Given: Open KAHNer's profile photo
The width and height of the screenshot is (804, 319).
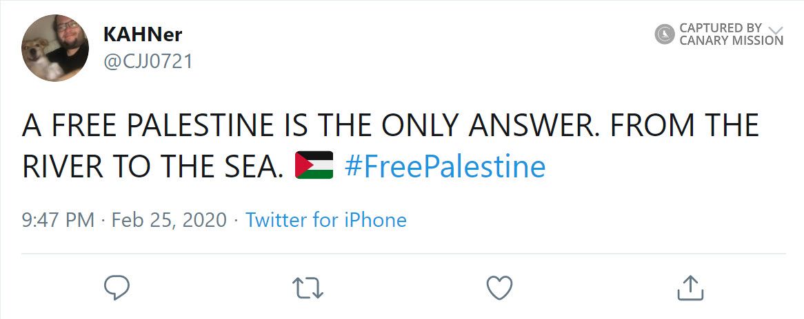Looking at the screenshot, I should click(x=55, y=47).
